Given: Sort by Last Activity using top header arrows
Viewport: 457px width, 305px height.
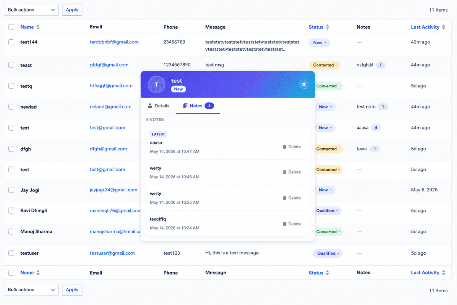Looking at the screenshot, I should pos(443,27).
